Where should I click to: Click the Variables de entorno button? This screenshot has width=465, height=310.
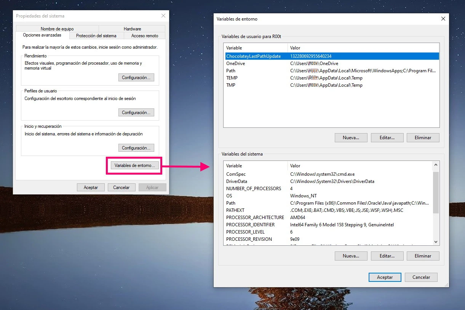pyautogui.click(x=134, y=165)
